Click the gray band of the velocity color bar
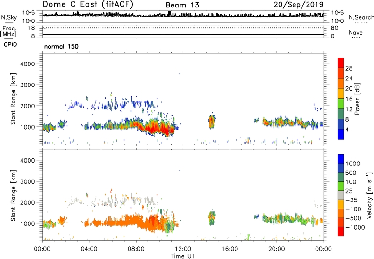This screenshot has height=259, width=374. click(x=341, y=195)
